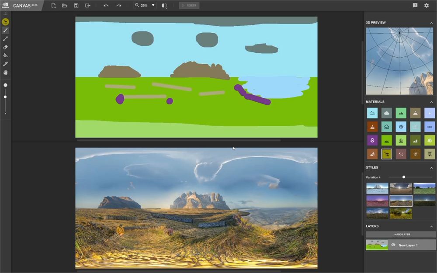
Task: Pick the light green tall grass material
Action: pyautogui.click(x=401, y=140)
